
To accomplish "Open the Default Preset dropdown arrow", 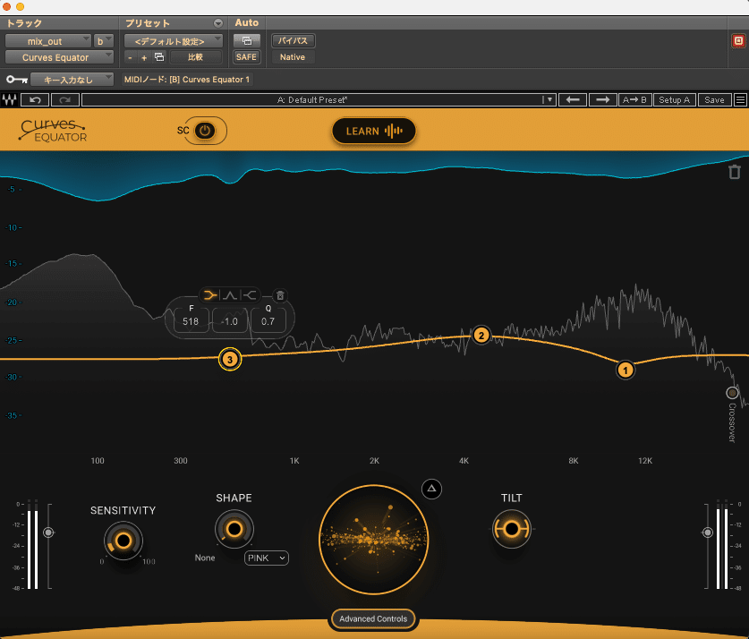I will [549, 100].
